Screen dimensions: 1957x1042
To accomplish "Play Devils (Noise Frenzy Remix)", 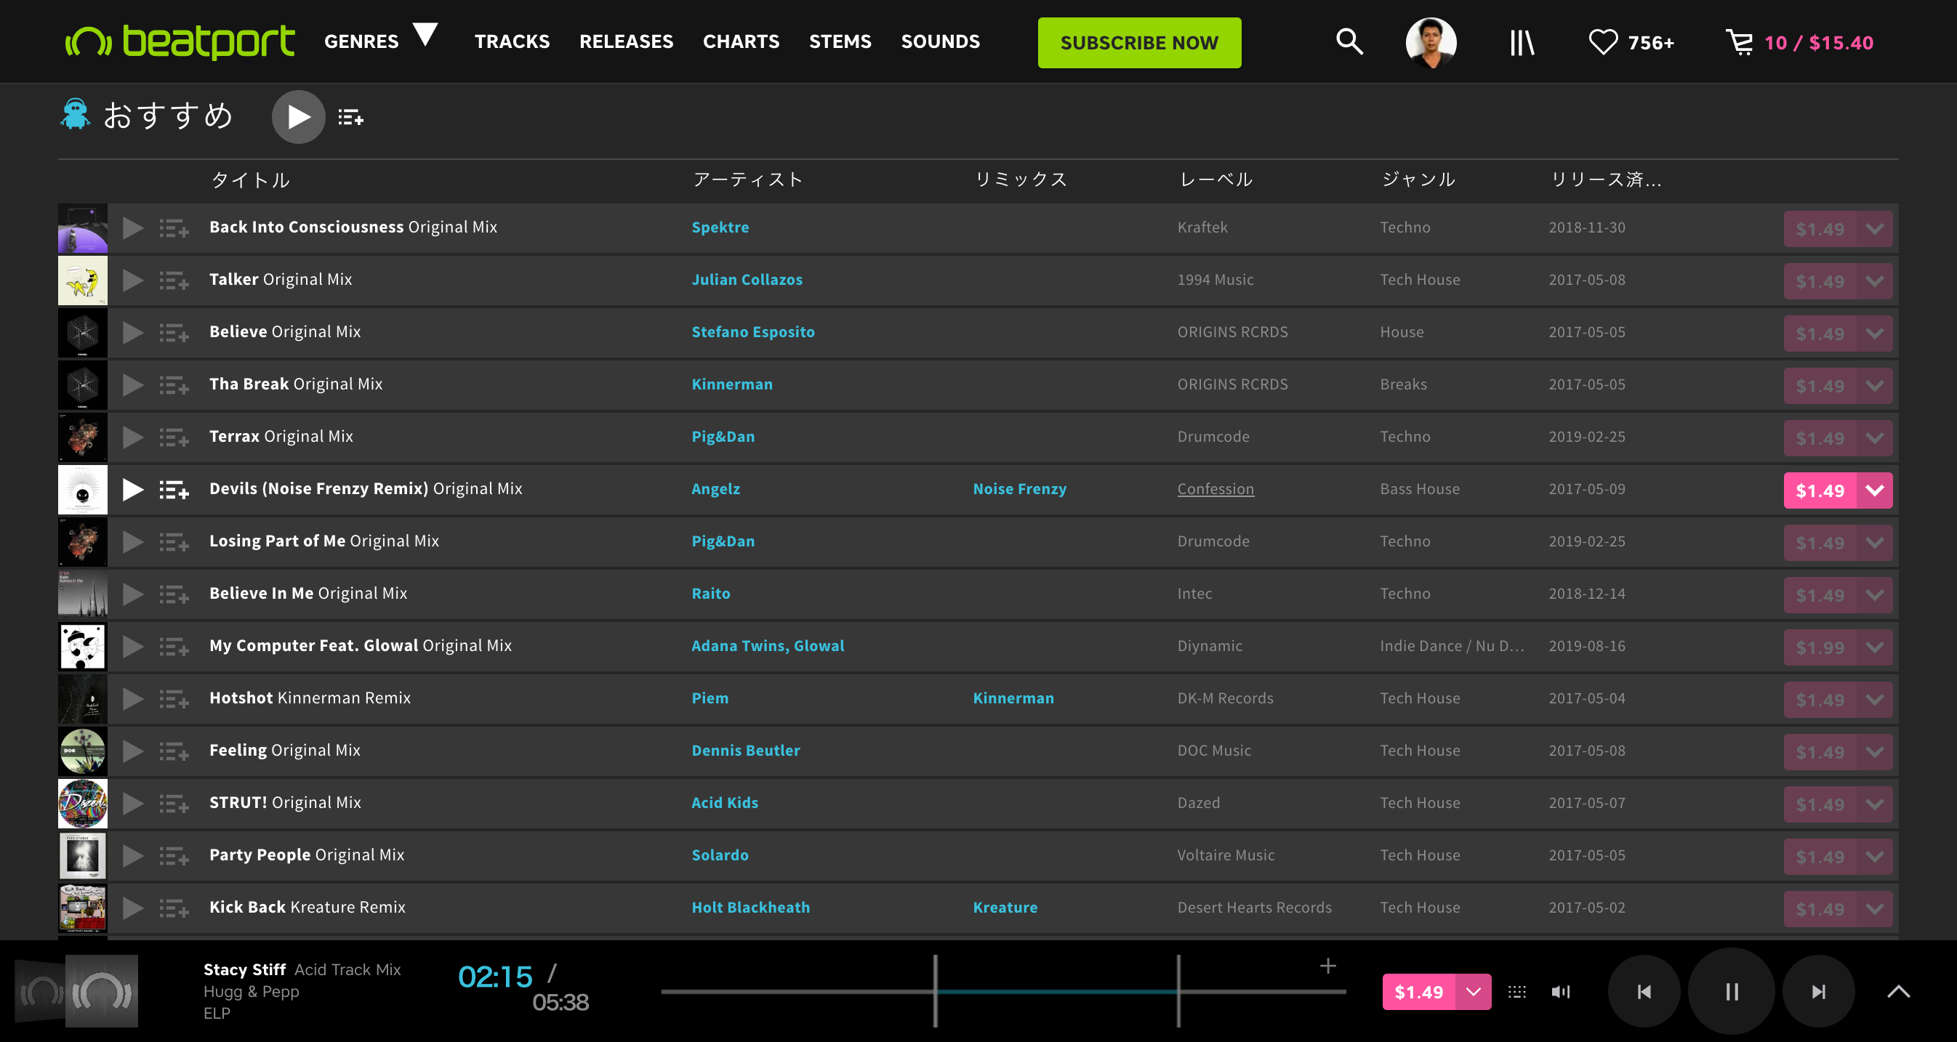I will click(133, 490).
